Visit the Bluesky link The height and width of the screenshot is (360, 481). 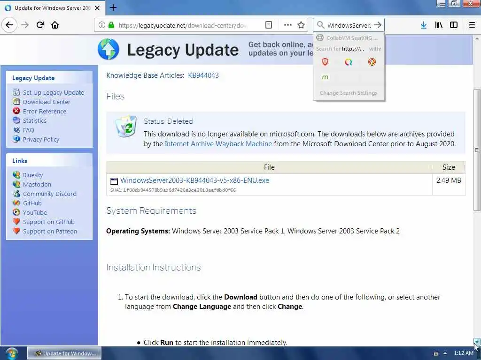click(33, 175)
